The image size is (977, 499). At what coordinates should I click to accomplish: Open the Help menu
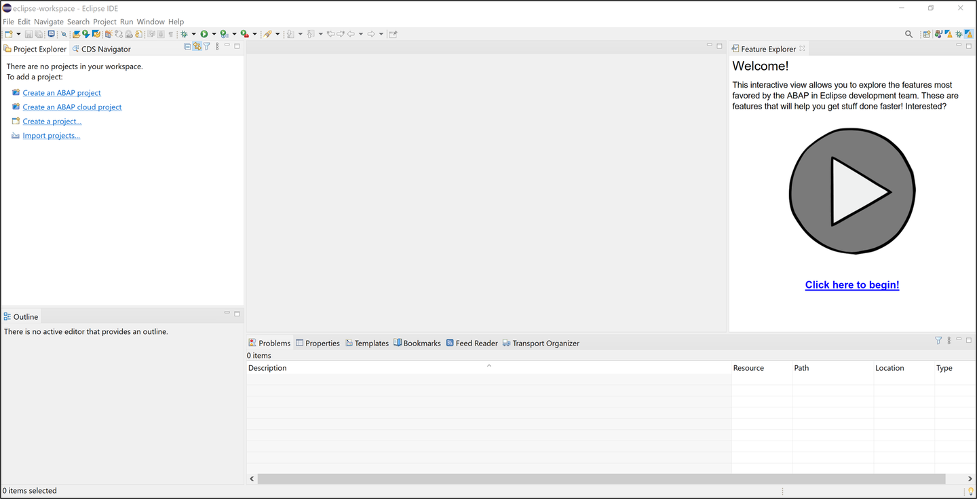pyautogui.click(x=176, y=22)
